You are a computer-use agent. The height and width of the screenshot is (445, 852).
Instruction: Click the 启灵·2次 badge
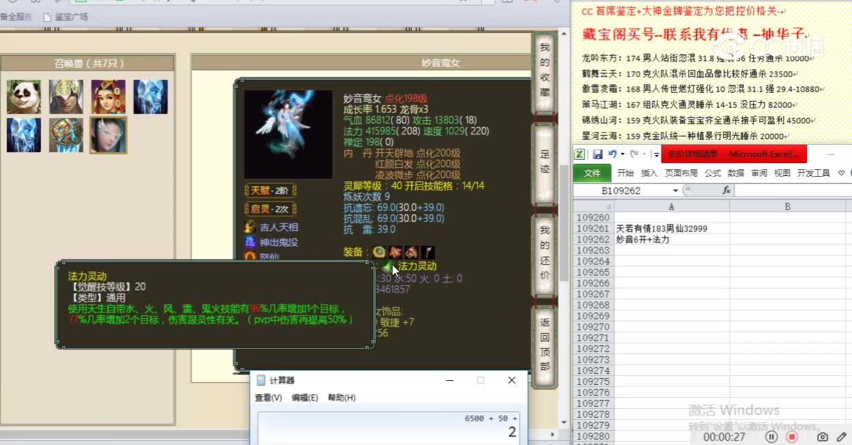coord(270,209)
